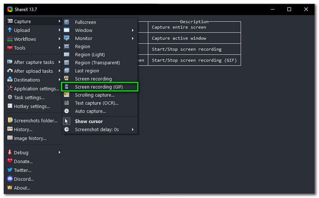Click the Image history entry

[x=30, y=138]
